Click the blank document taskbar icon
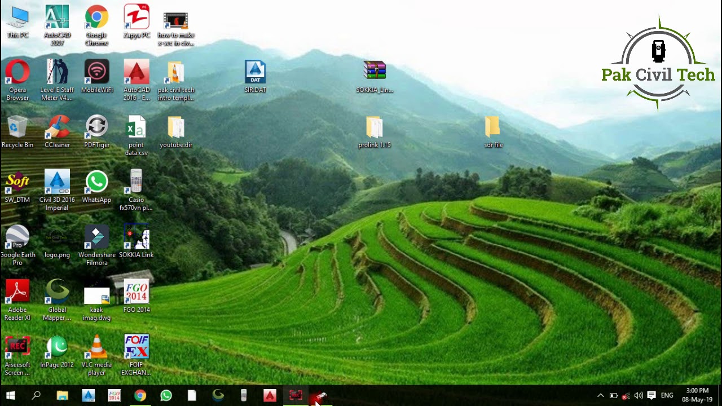Image resolution: width=722 pixels, height=406 pixels. pos(192,395)
